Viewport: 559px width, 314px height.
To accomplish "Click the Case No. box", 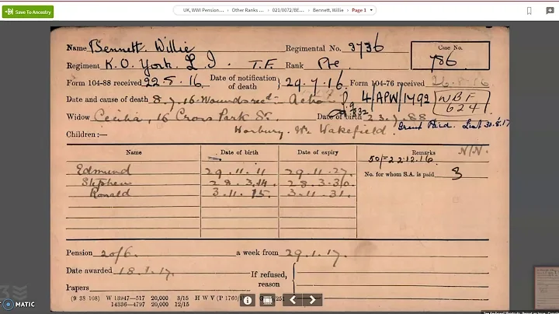I will pyautogui.click(x=450, y=56).
